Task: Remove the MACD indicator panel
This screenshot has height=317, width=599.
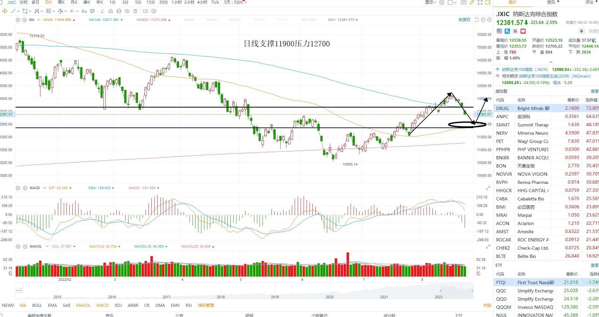Action: tap(25, 188)
